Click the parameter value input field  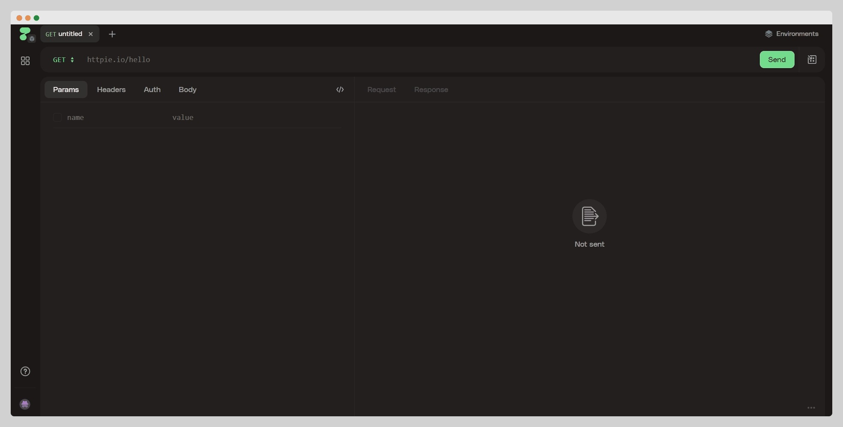pyautogui.click(x=253, y=117)
